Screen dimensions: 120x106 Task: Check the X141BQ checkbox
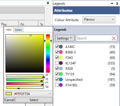click(x=57, y=85)
